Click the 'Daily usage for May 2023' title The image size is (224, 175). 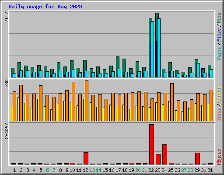[45, 7]
